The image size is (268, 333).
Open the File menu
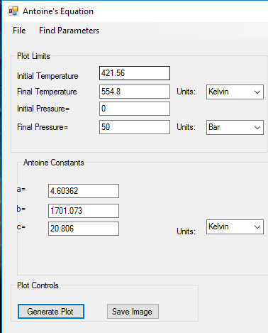19,31
